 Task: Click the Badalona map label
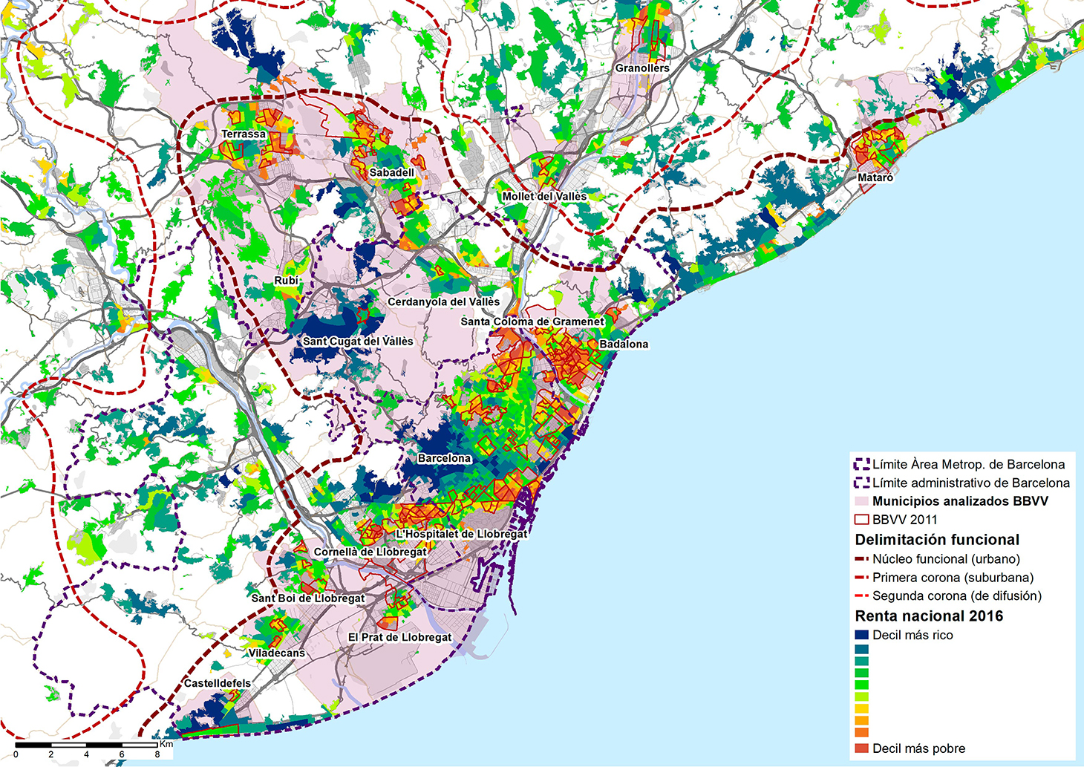(624, 345)
